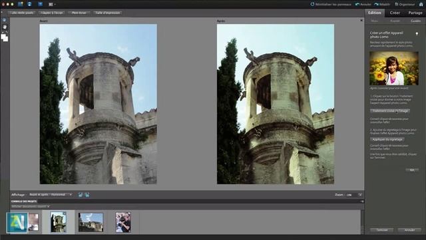Click the Taille d'impression button
426x240 pixels.
[108, 13]
